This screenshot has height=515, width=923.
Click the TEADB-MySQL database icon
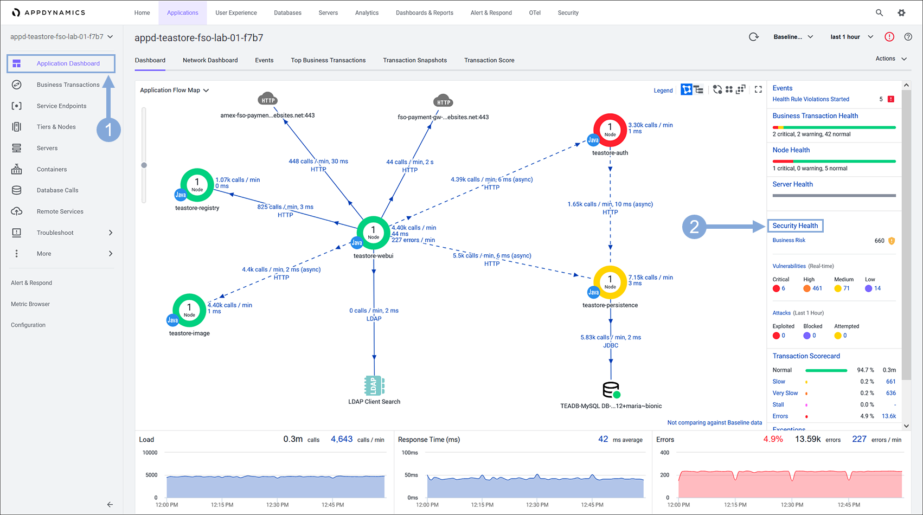click(611, 390)
